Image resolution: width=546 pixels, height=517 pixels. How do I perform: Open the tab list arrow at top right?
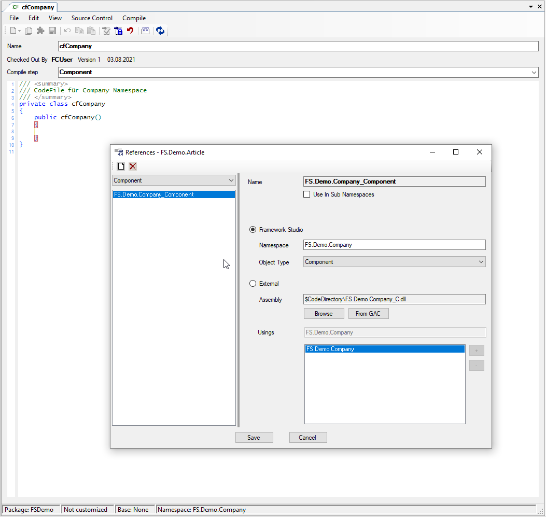[x=530, y=7]
